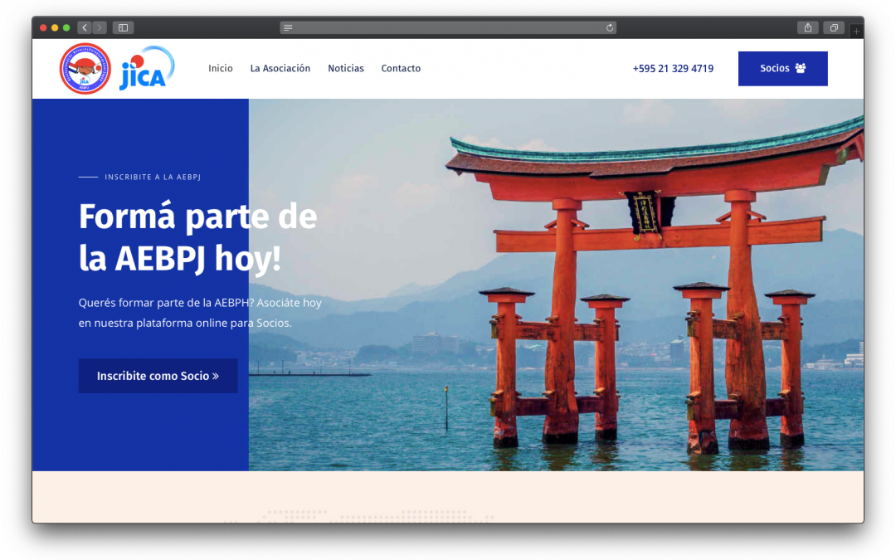The width and height of the screenshot is (896, 560).
Task: Go to the Contacto page
Action: [401, 68]
